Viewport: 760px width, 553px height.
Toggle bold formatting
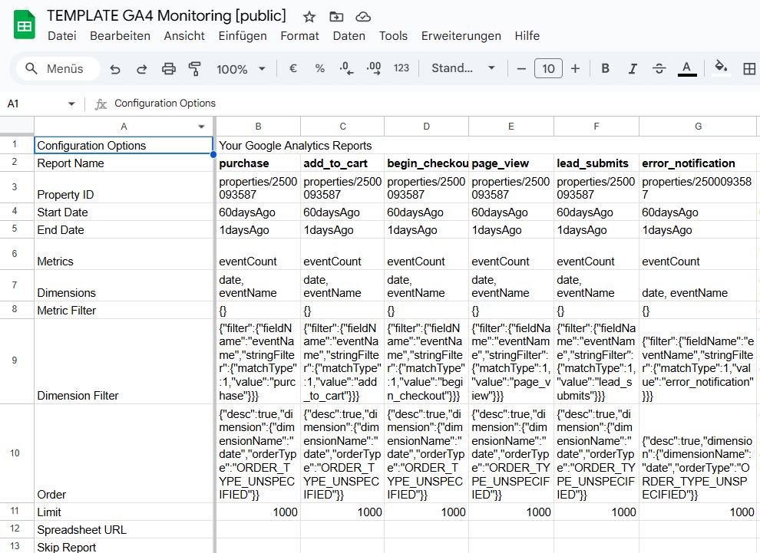click(605, 68)
